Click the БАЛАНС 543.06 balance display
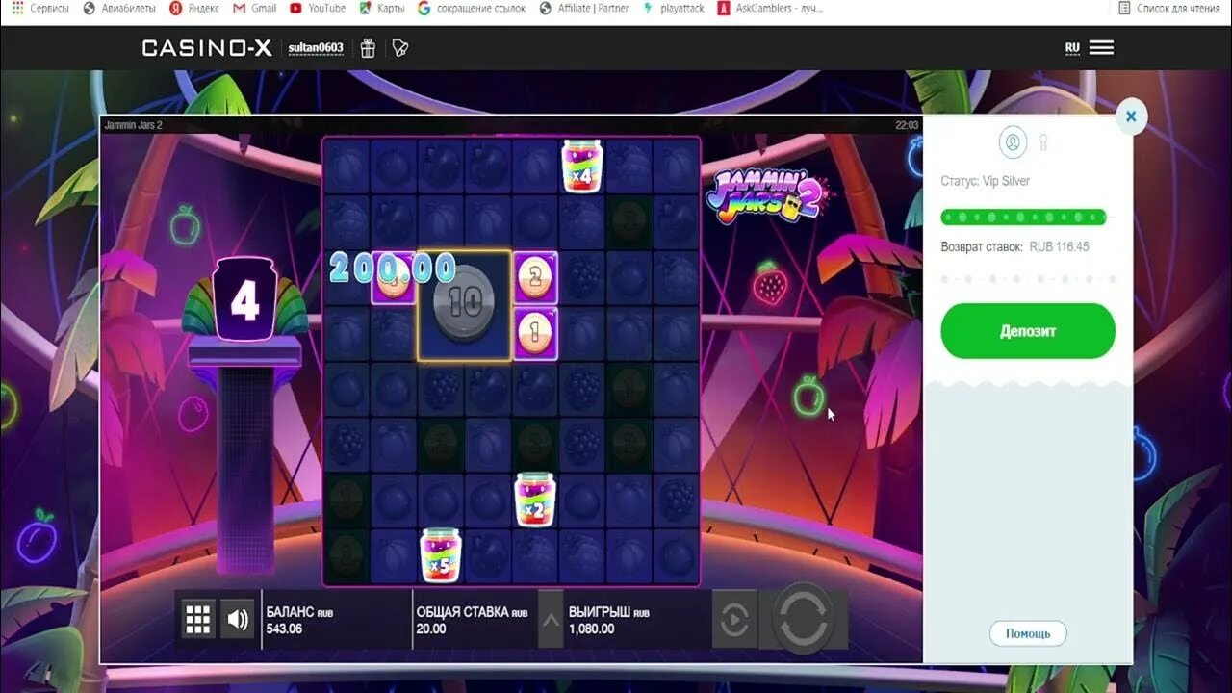 pyautogui.click(x=300, y=620)
